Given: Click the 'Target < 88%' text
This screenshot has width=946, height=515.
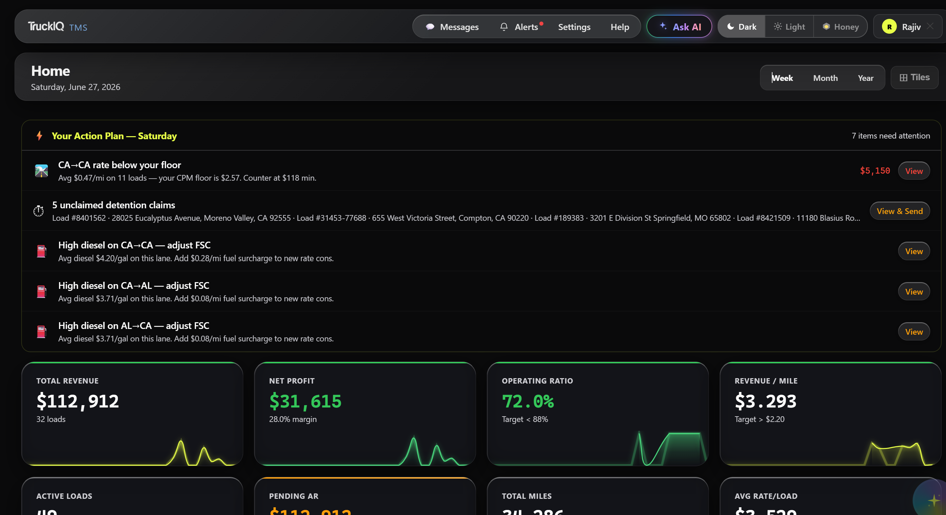Looking at the screenshot, I should pos(525,419).
